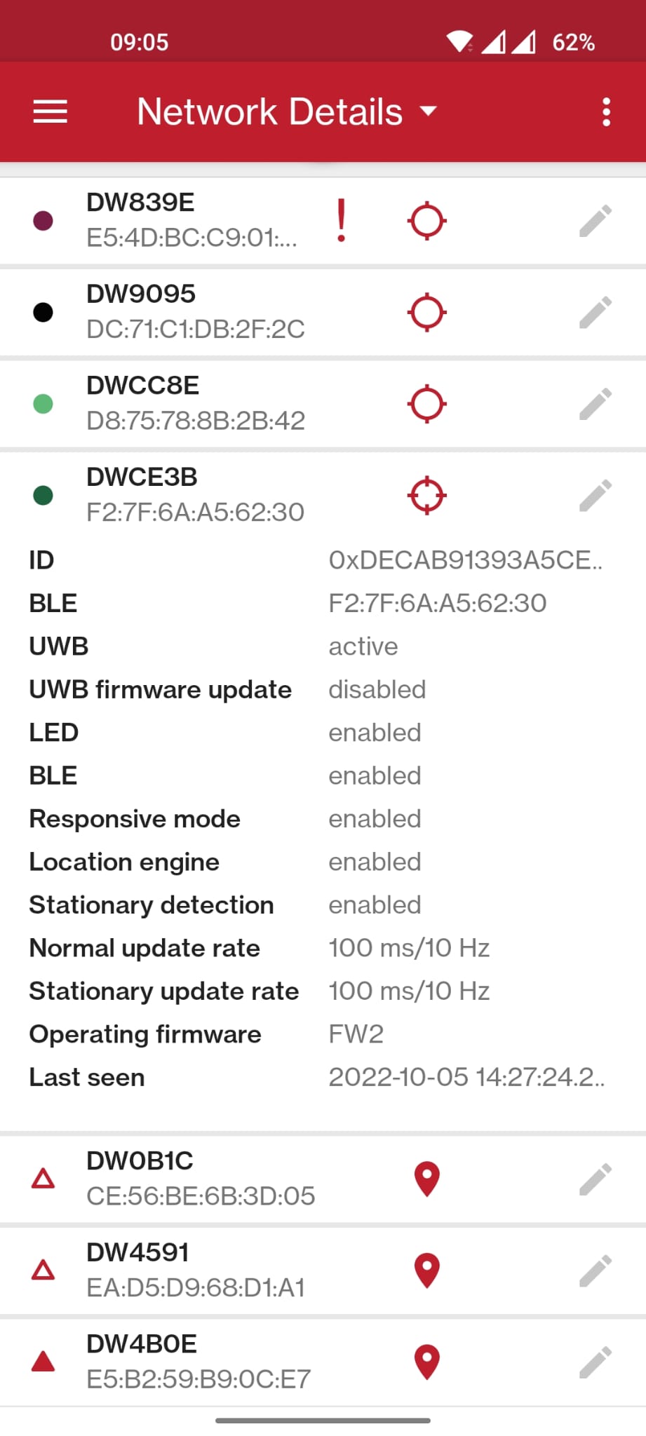Image resolution: width=646 pixels, height=1436 pixels.
Task: Open the three-dot overflow menu
Action: pos(606,112)
